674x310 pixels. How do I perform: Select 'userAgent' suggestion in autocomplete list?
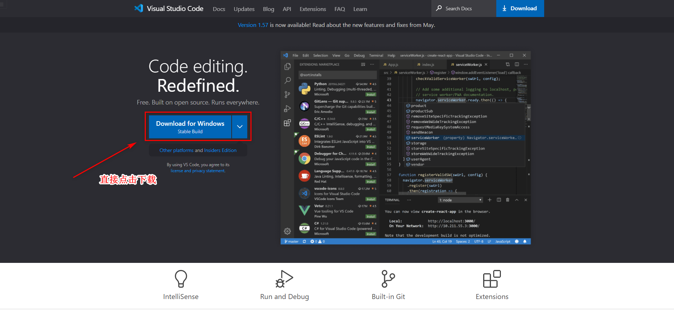coord(421,159)
